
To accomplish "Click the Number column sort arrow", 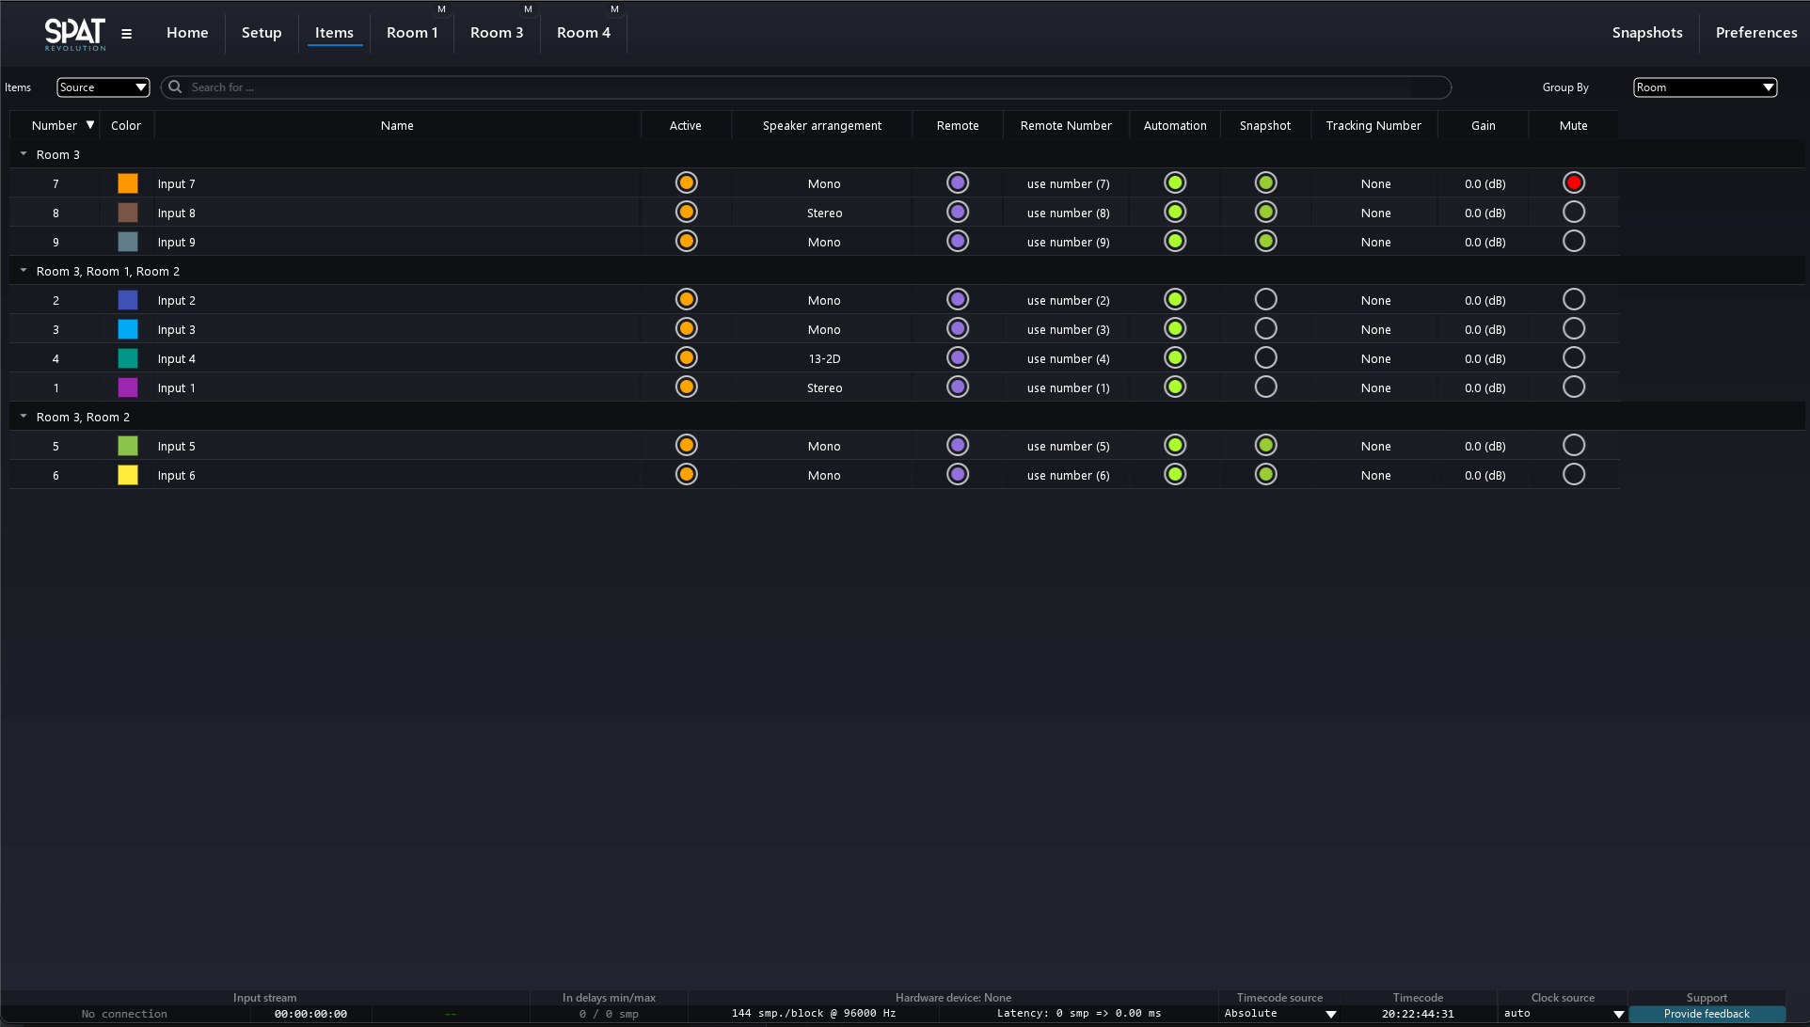I will point(90,125).
